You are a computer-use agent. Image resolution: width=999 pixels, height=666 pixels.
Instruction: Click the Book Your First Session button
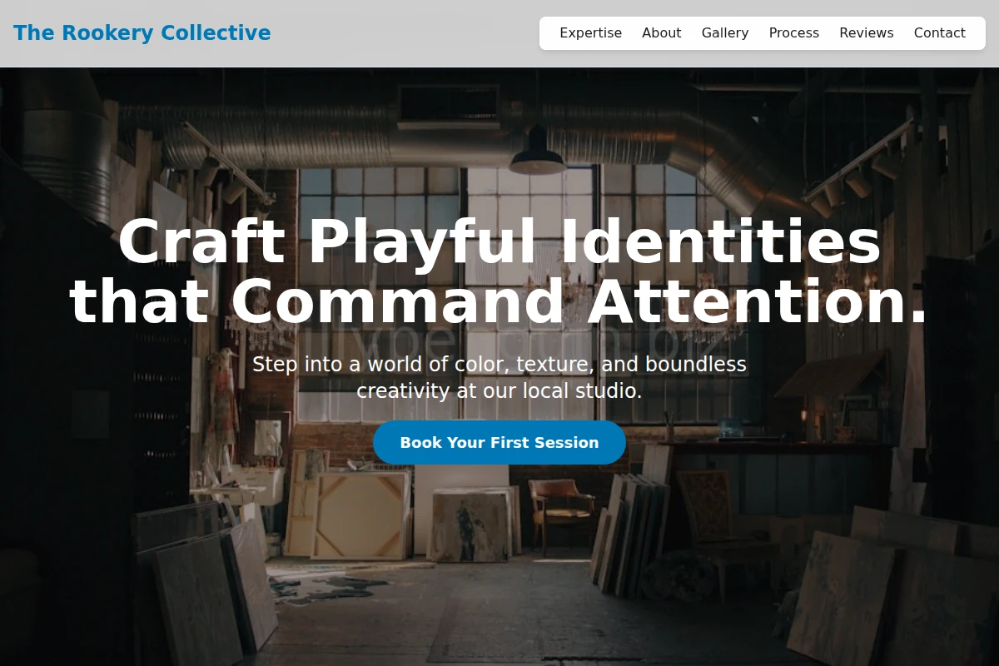499,442
